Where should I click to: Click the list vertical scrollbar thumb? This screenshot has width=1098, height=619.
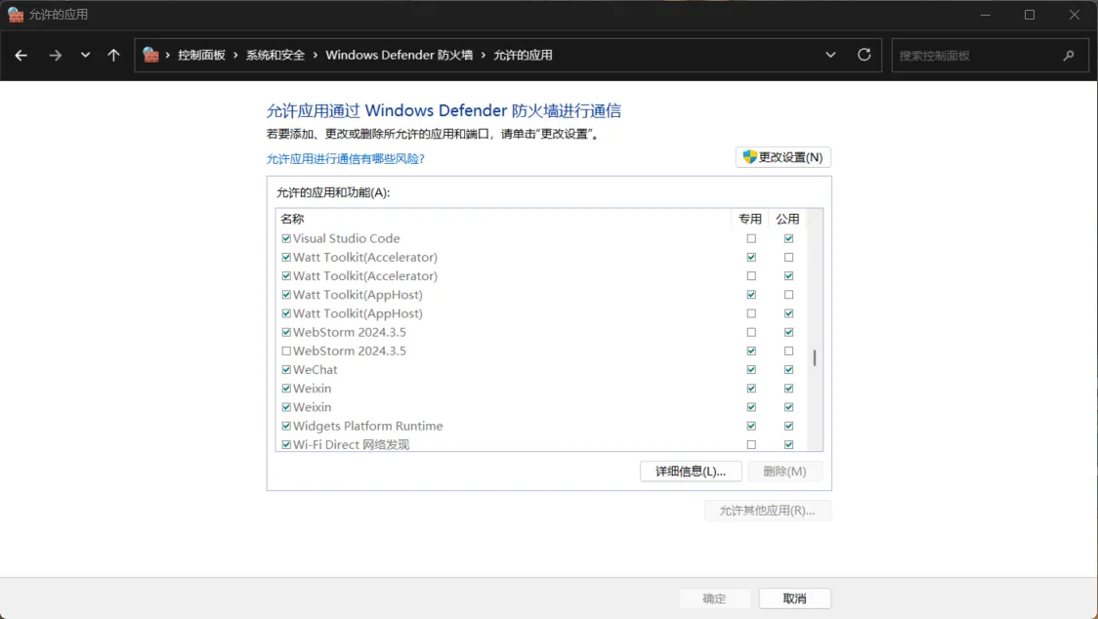815,357
